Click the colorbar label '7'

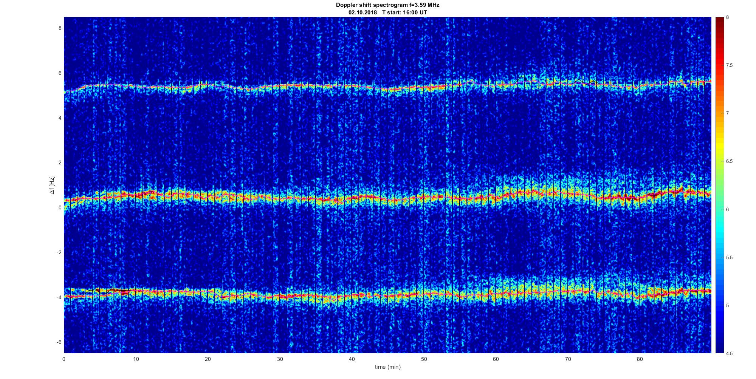(x=728, y=113)
